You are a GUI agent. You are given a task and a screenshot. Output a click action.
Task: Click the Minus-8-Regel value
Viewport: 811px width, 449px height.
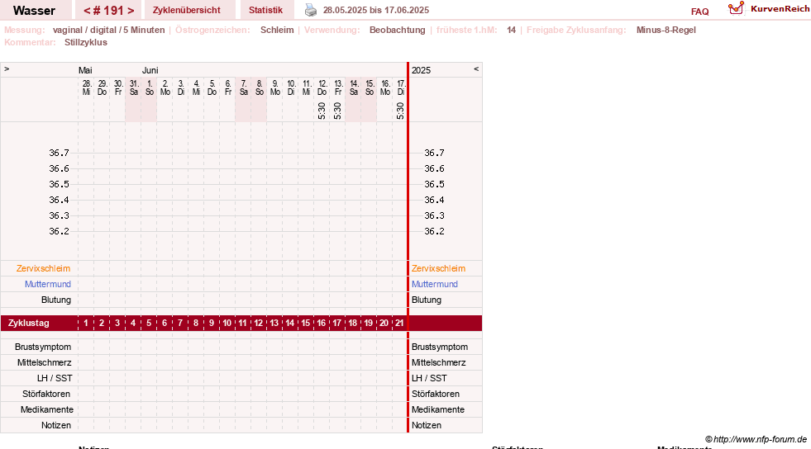(665, 30)
